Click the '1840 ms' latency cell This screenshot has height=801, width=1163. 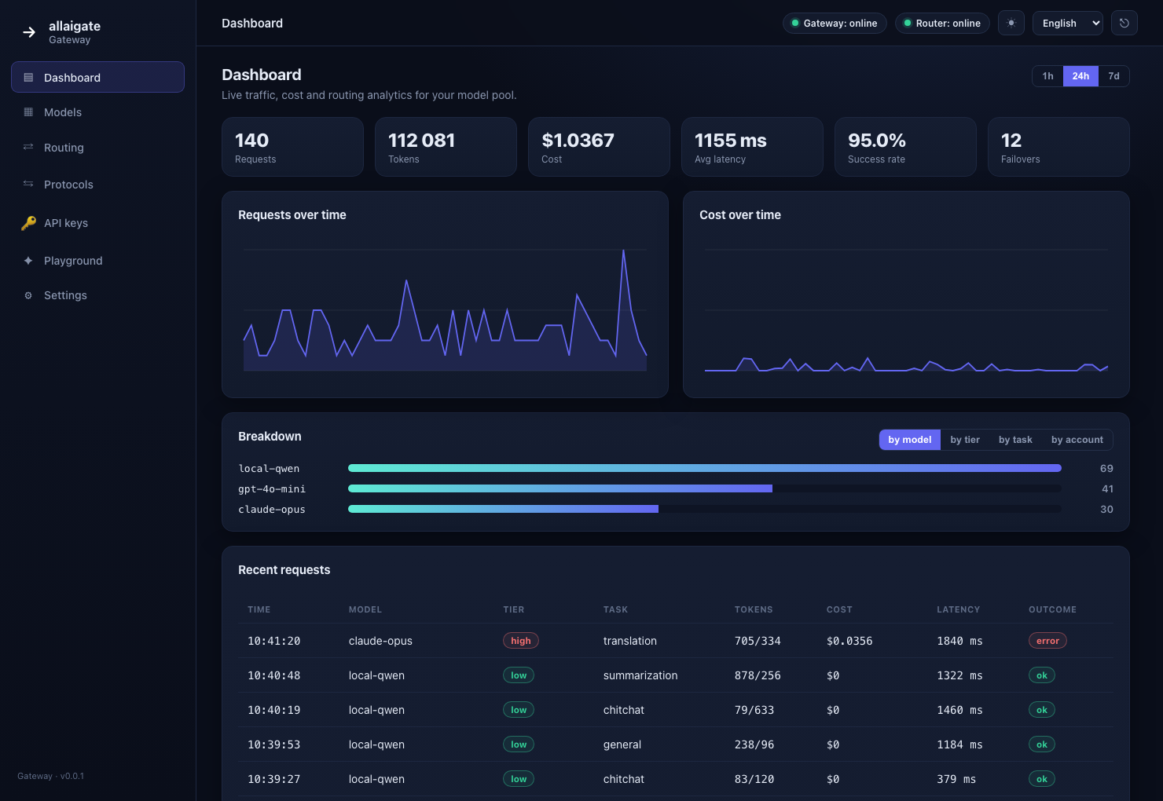(x=959, y=641)
